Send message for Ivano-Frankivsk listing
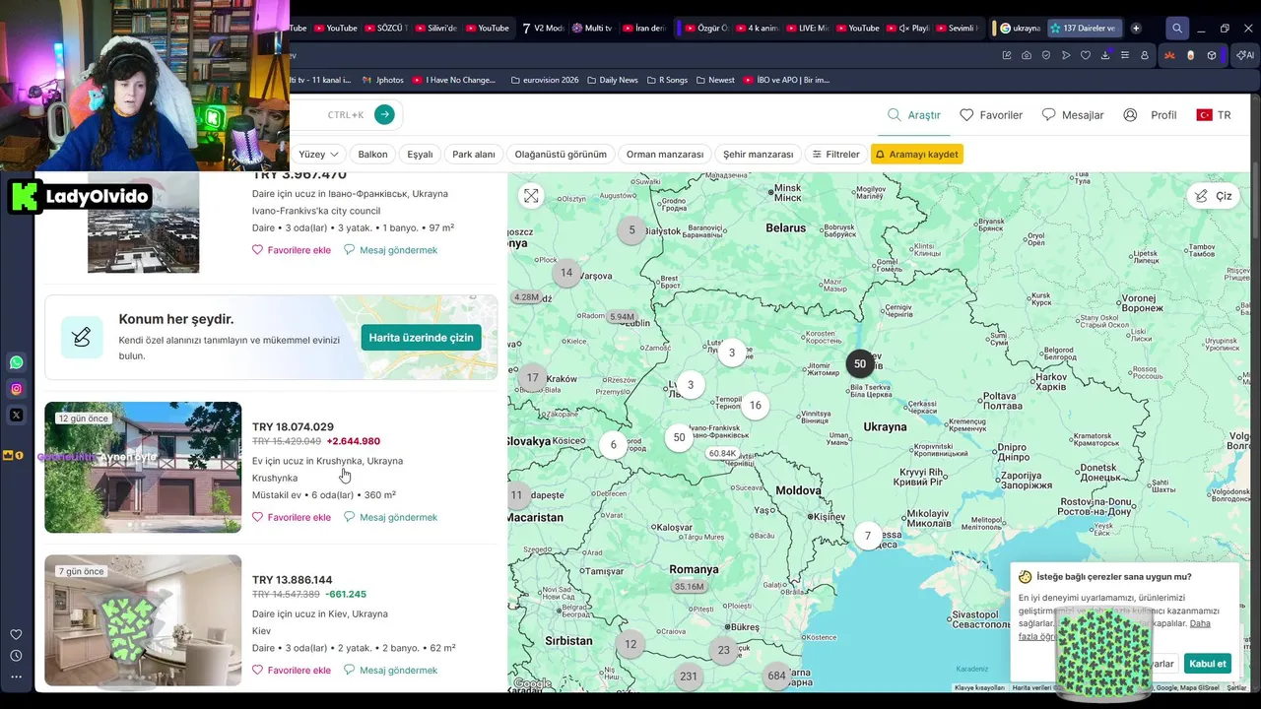 click(x=390, y=250)
